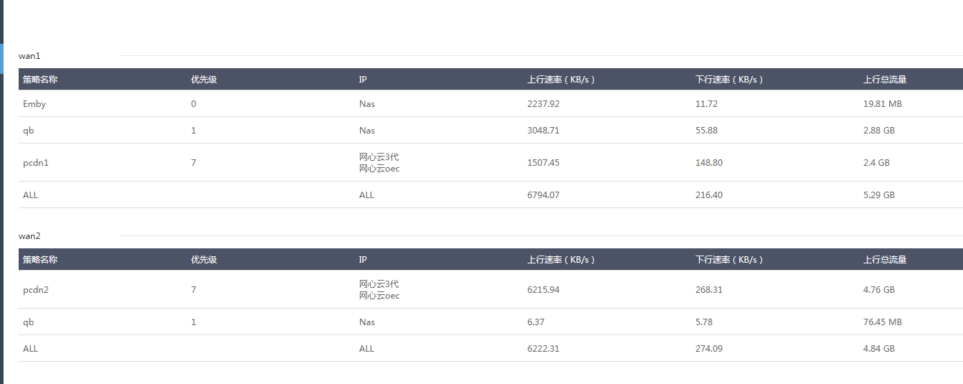The image size is (963, 384).
Task: Click 上行总流量 header in the wan1 table
Action: 885,80
